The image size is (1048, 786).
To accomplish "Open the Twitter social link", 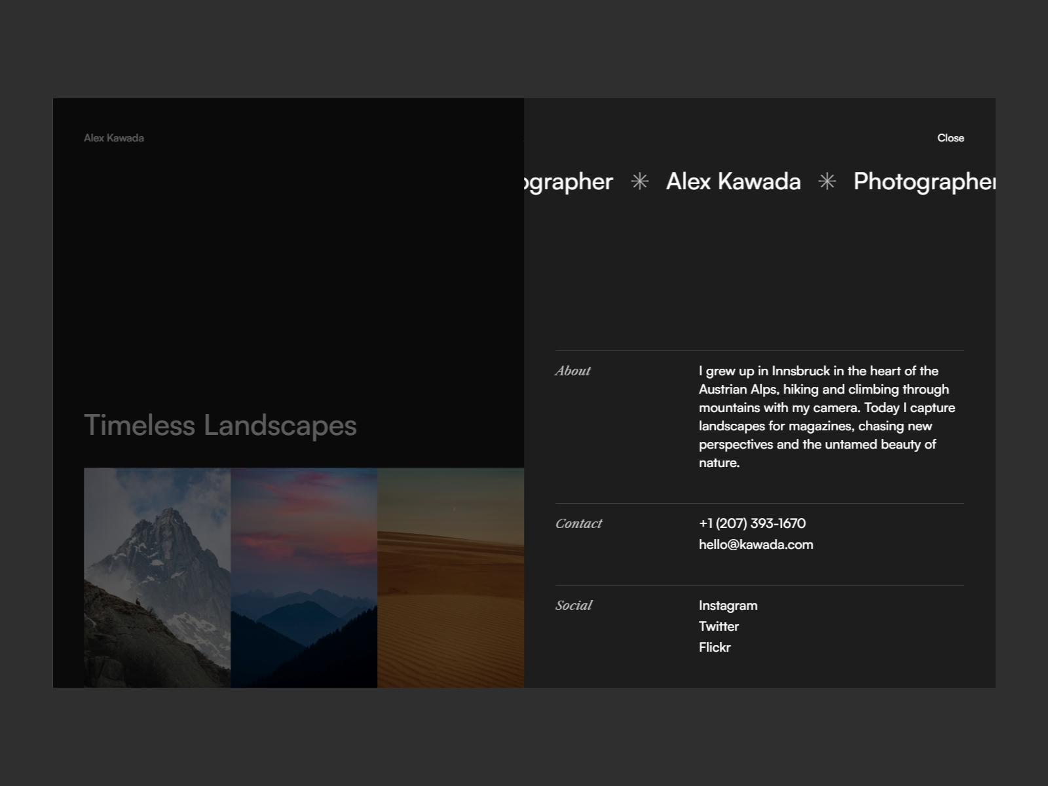I will coord(718,626).
